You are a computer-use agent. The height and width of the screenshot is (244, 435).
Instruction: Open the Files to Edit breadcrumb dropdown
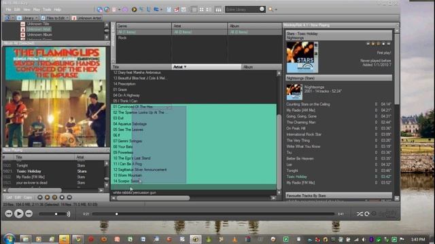[67, 18]
